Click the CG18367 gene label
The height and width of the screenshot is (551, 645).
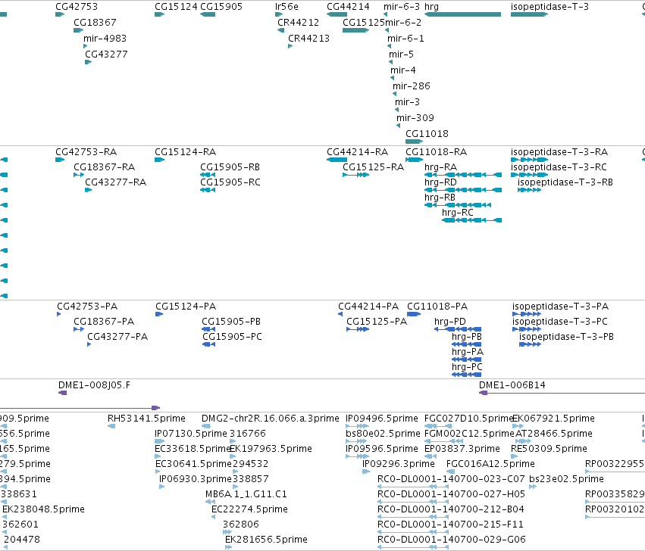coord(95,22)
